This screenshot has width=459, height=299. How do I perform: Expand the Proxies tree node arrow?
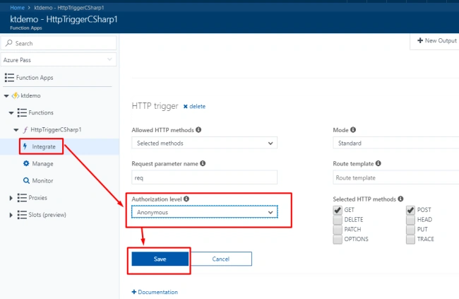11,198
